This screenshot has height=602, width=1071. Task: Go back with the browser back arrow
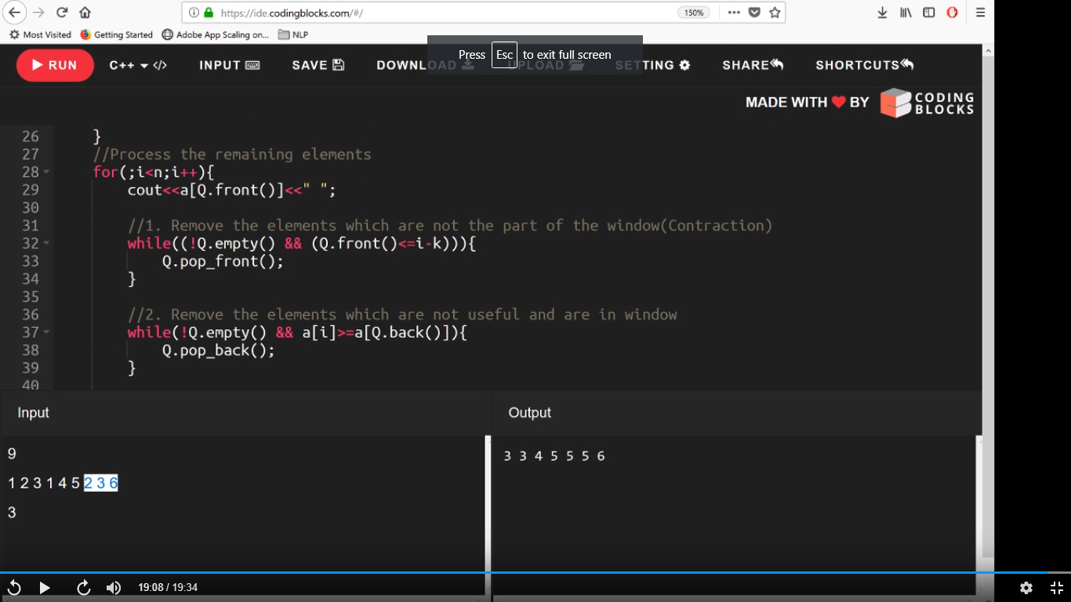pos(16,13)
